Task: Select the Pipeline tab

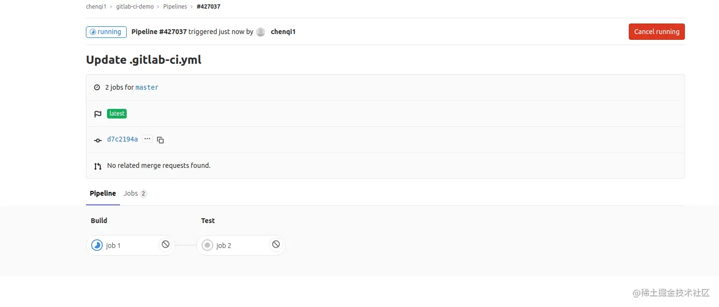Action: 103,193
